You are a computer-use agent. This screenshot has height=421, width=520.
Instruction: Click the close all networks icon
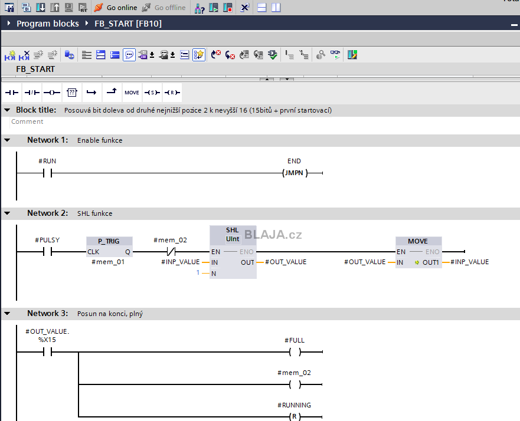115,55
